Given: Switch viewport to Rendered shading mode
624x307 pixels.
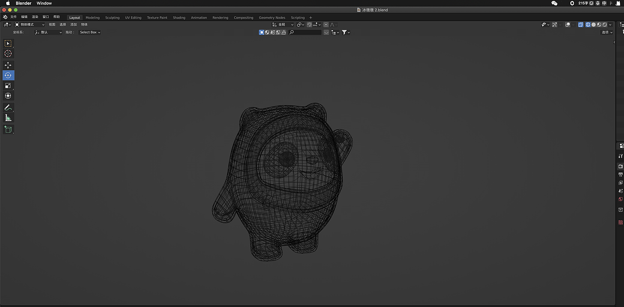Looking at the screenshot, I should pos(604,24).
